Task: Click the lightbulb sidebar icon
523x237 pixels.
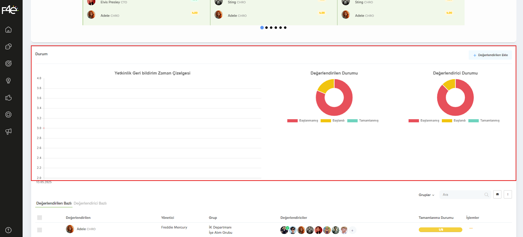Action: click(x=8, y=81)
